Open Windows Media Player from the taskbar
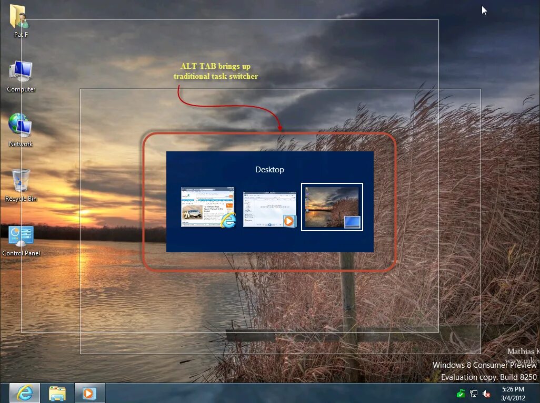Screen dimensions: 540x403 [89, 392]
